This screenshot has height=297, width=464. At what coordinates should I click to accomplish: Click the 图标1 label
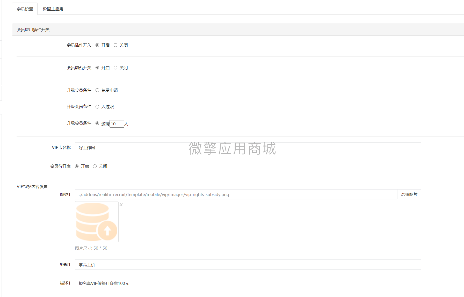(65, 194)
